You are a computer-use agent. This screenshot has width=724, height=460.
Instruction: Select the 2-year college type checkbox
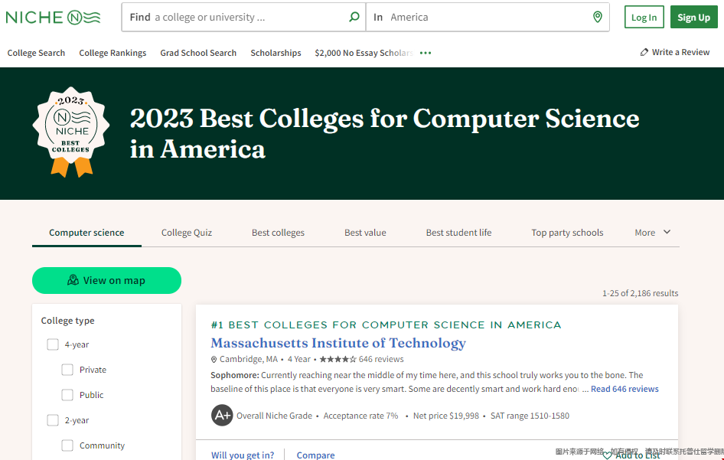pos(53,420)
